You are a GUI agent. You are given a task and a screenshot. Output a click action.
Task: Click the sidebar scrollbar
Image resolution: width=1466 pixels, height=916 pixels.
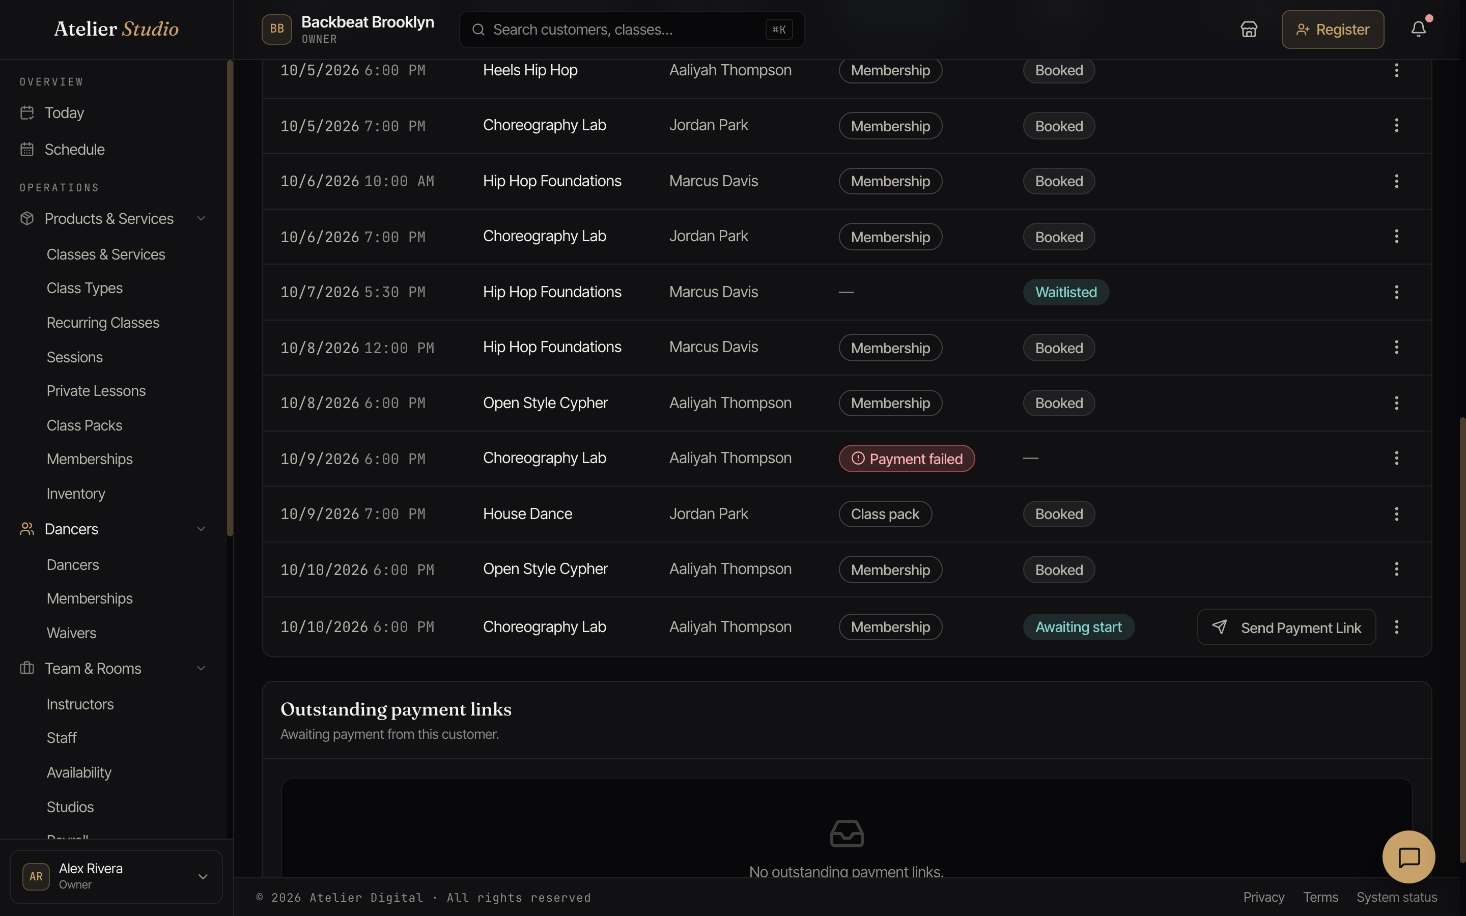230,298
